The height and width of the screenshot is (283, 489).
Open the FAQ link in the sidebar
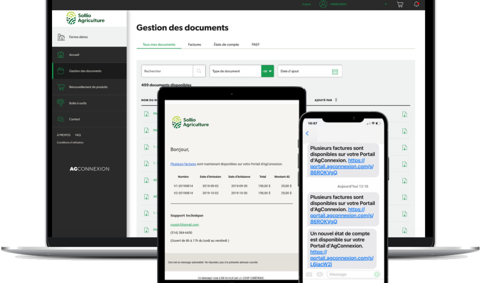point(78,135)
